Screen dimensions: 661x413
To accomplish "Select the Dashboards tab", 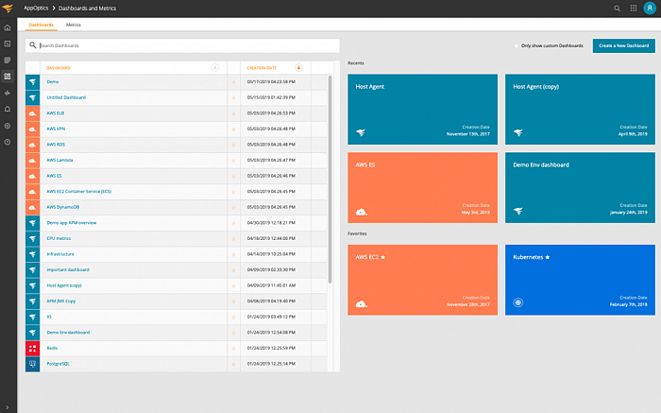I will (41, 25).
